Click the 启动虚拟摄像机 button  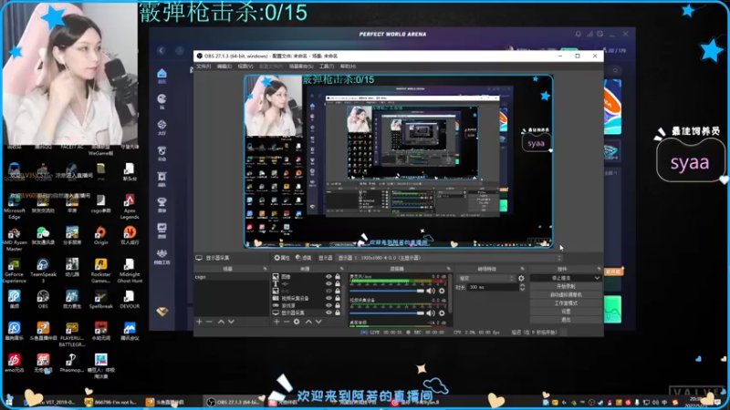[566, 294]
